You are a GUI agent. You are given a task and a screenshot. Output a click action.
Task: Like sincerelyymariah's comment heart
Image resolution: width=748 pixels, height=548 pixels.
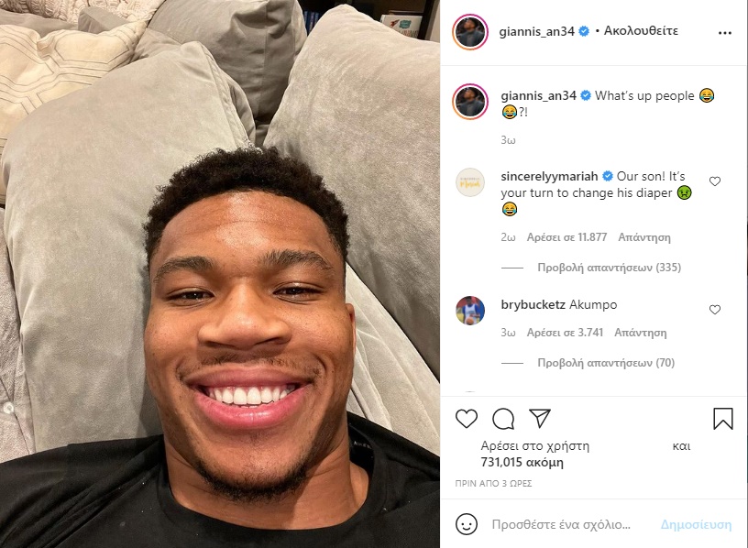click(715, 181)
